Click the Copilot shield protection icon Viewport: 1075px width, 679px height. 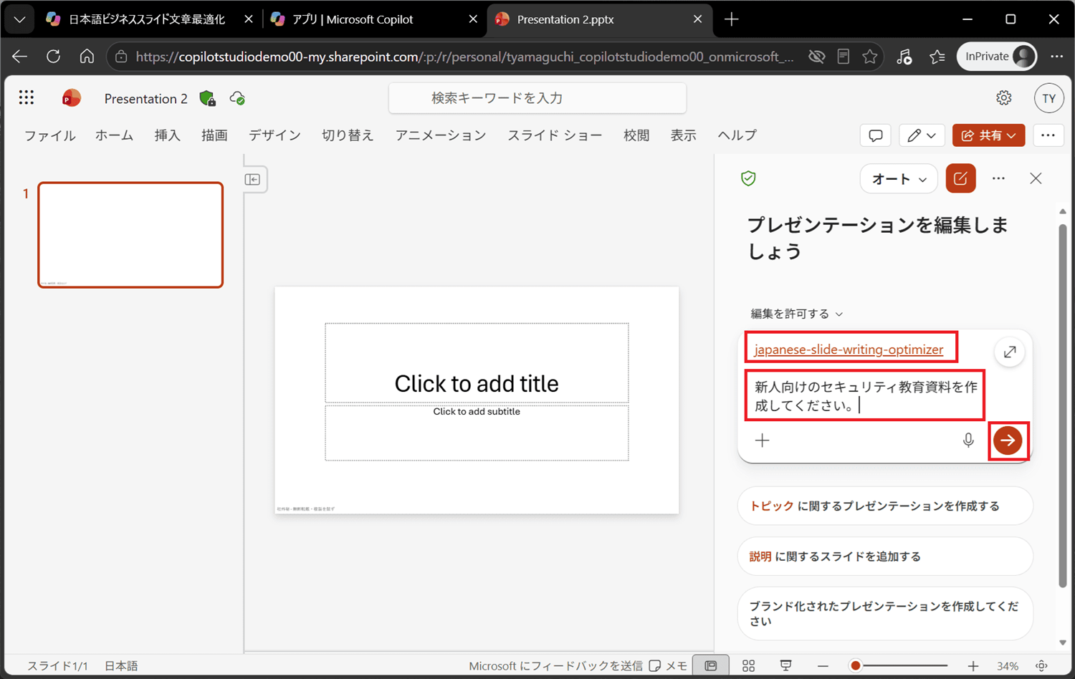tap(748, 178)
